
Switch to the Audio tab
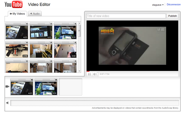(x=35, y=14)
